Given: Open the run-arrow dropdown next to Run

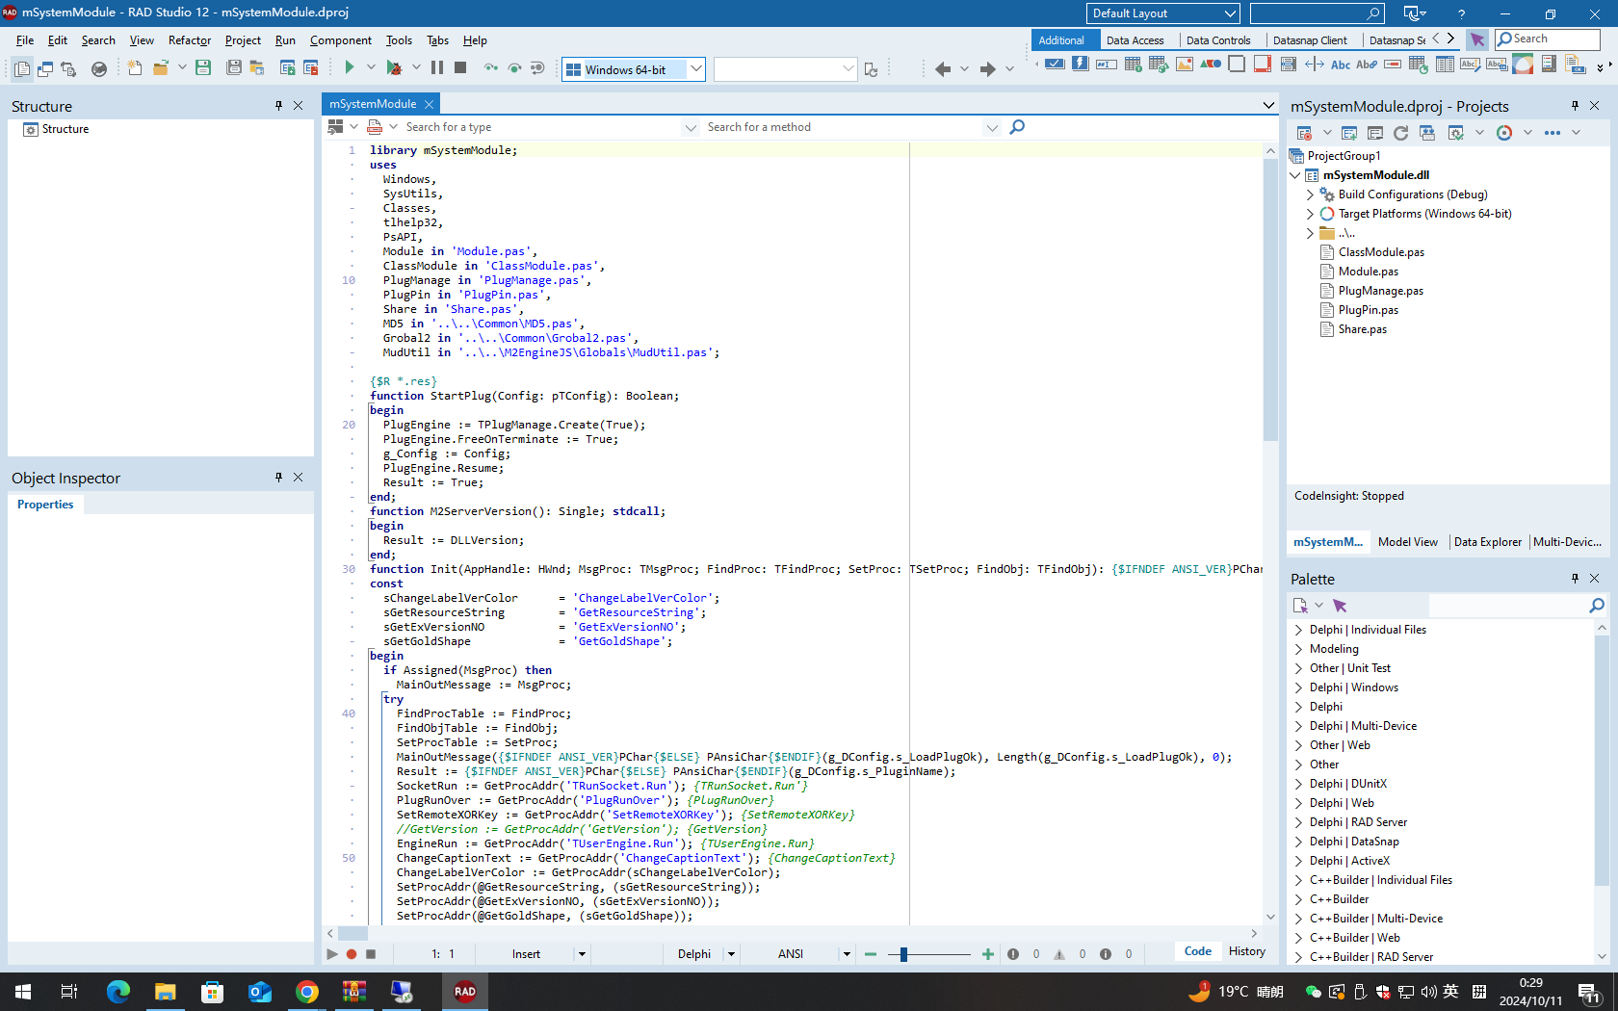Looking at the screenshot, I should (371, 67).
